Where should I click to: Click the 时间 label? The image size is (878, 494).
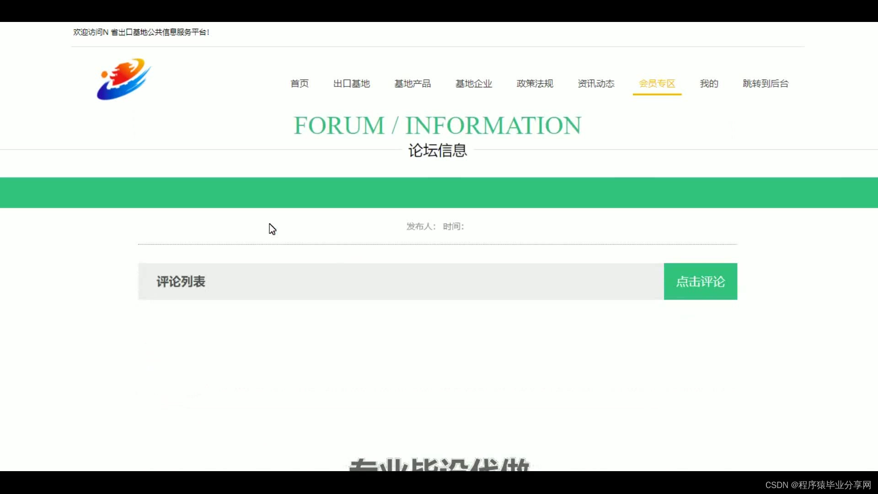coord(453,226)
